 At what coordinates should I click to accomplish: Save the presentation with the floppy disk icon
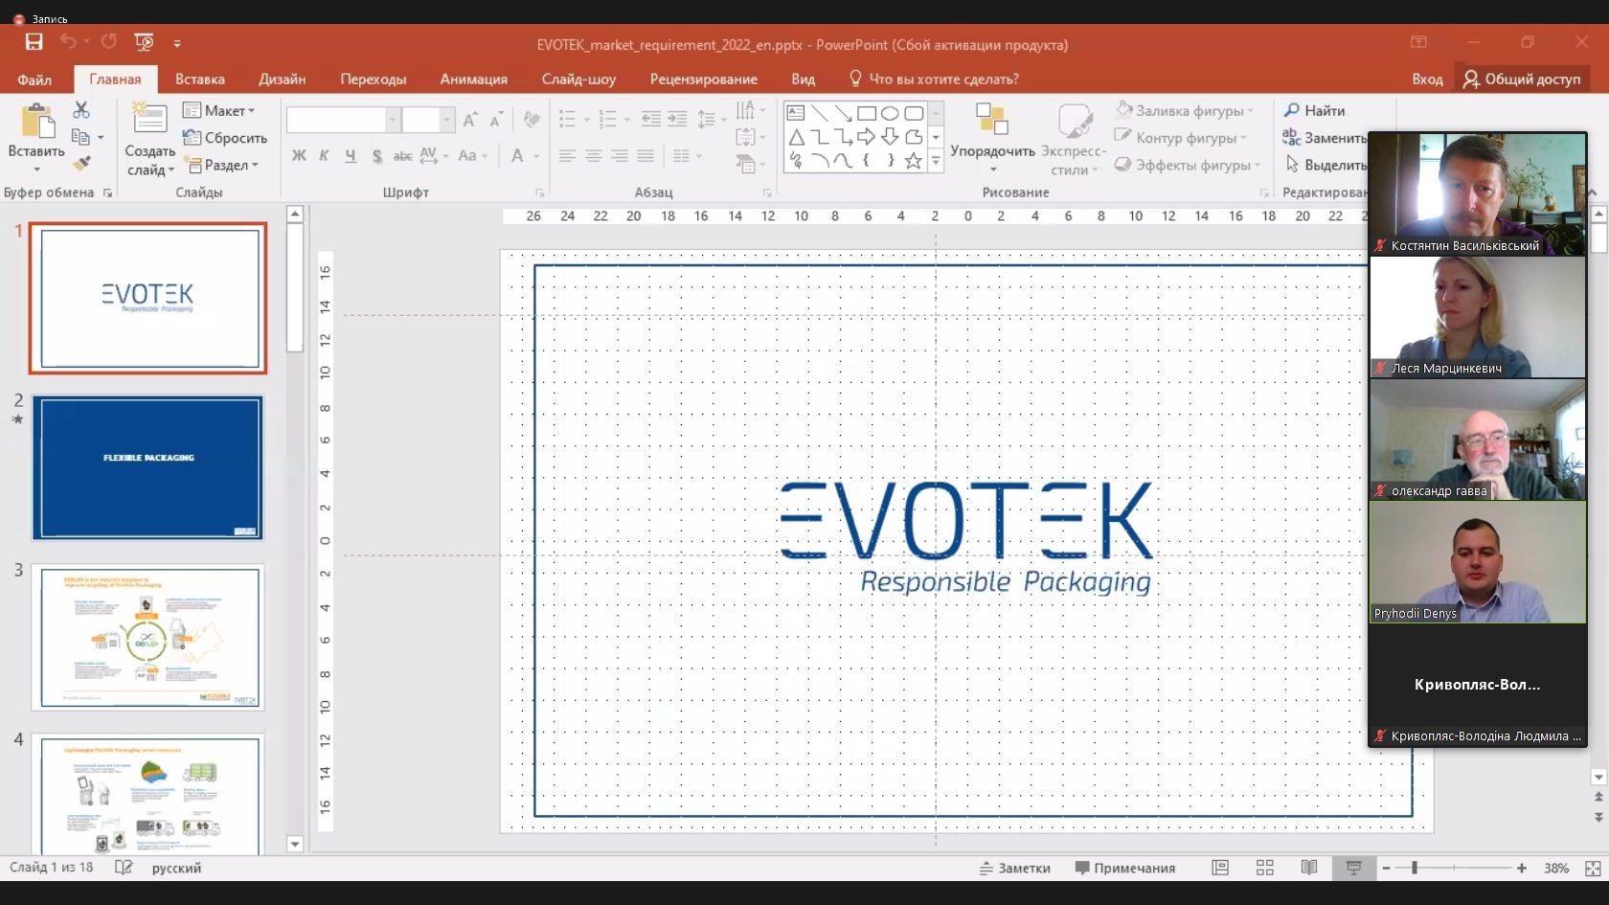pyautogui.click(x=34, y=42)
